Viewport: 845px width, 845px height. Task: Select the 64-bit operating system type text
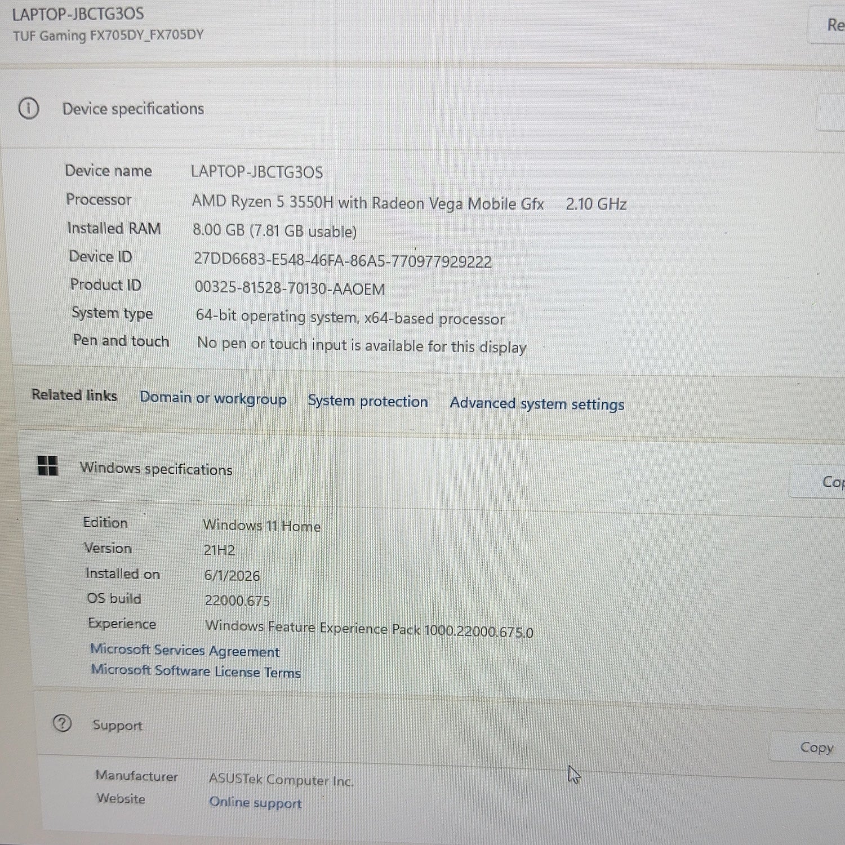click(350, 317)
